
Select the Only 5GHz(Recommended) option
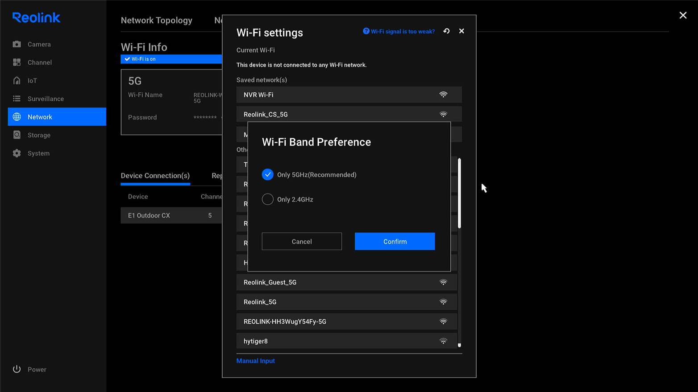pyautogui.click(x=268, y=174)
